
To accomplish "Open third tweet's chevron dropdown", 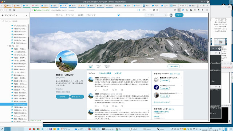I will 149,110.
